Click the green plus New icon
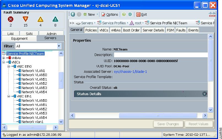222x139 pixels. 85,14
